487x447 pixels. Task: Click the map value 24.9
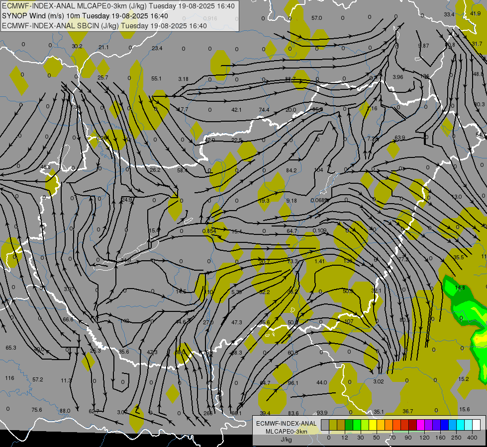coord(127,200)
